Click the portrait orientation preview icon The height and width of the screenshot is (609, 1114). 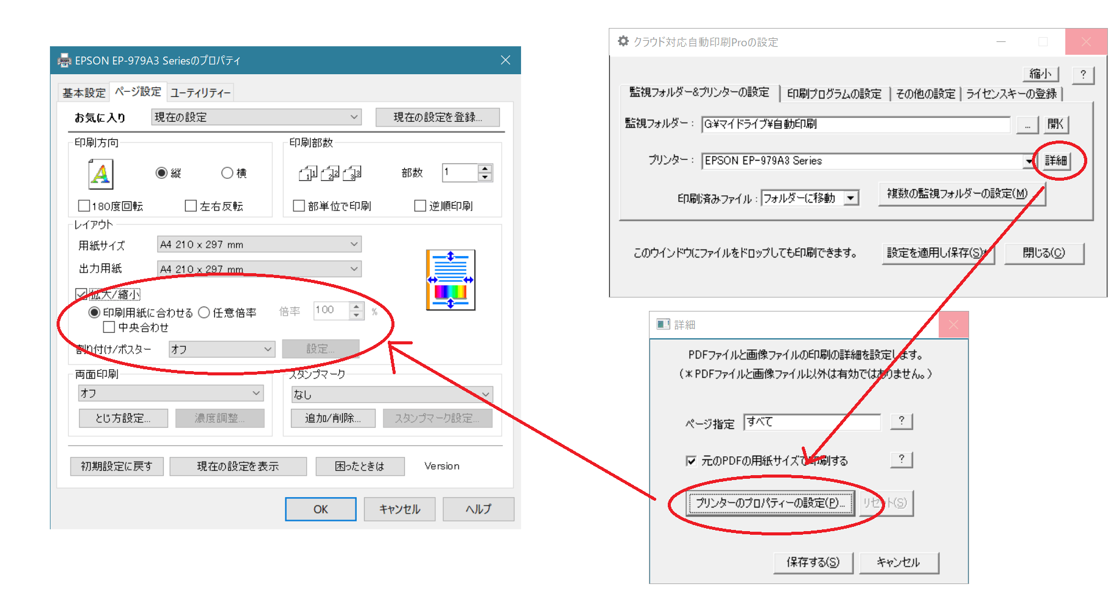point(100,175)
